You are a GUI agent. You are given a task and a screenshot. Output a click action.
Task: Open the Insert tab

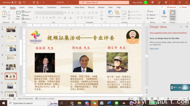point(22,7)
